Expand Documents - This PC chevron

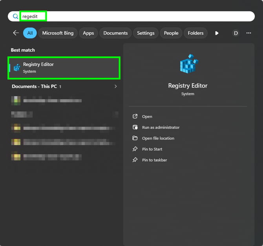(115, 86)
